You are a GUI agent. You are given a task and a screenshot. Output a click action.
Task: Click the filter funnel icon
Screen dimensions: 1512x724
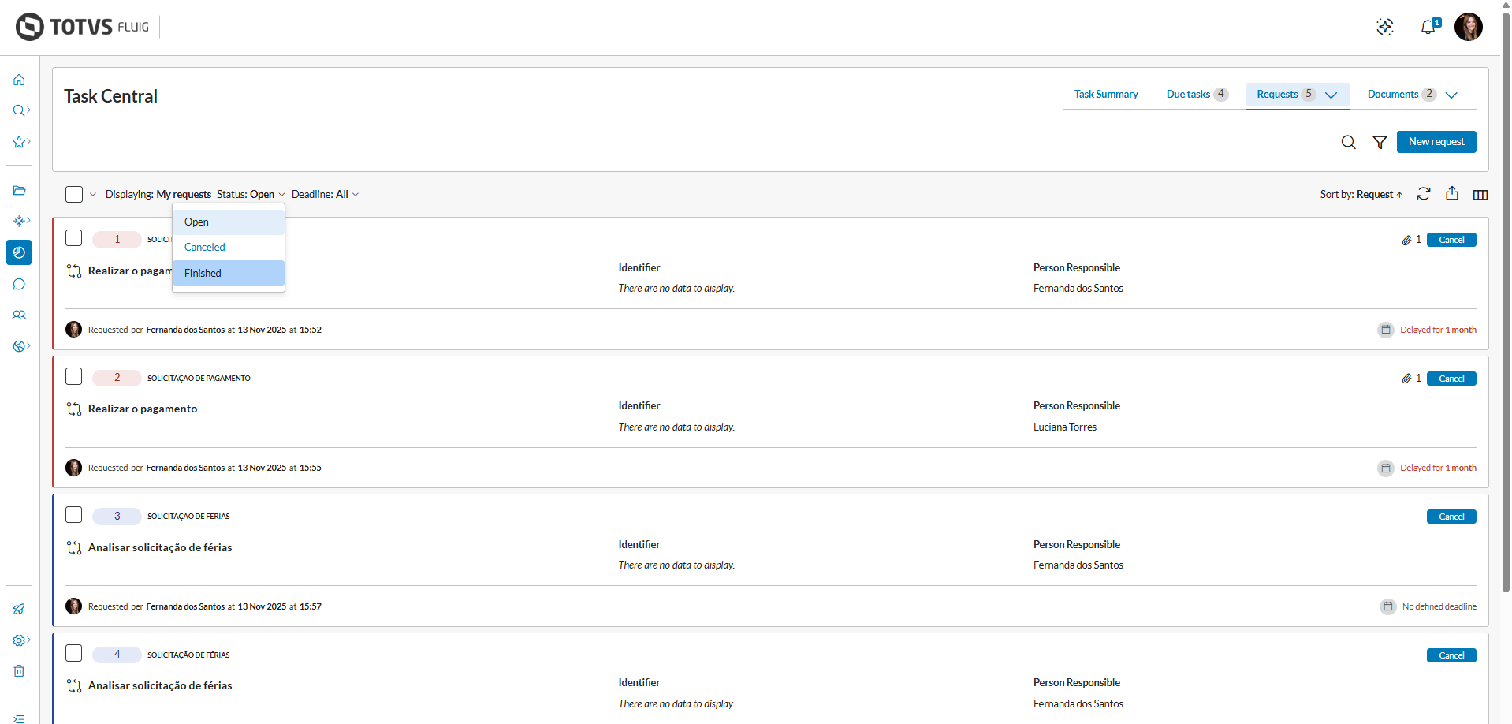(x=1380, y=142)
